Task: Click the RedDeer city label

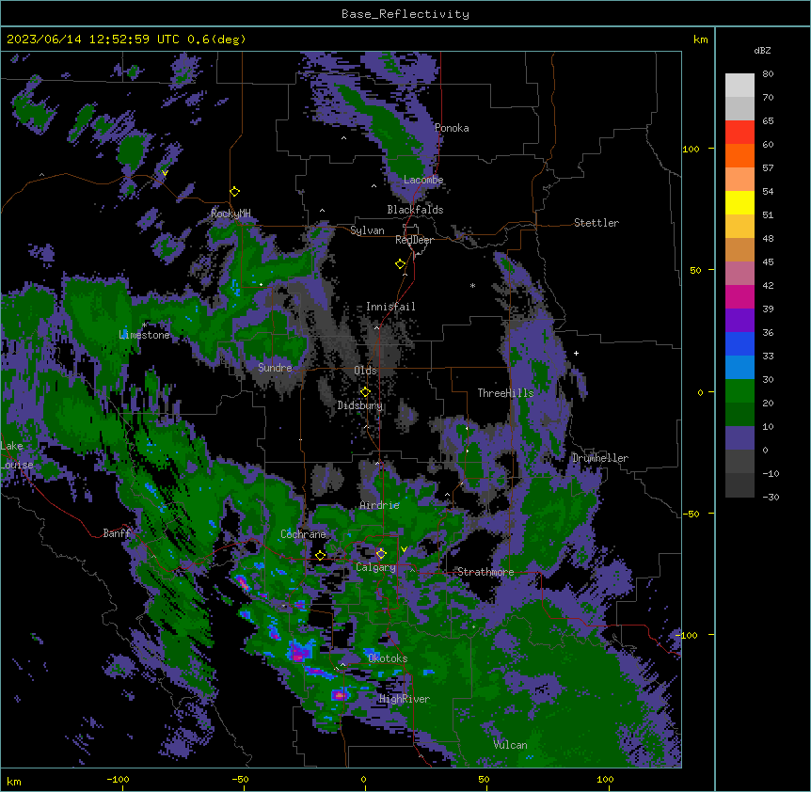Action: click(x=414, y=240)
